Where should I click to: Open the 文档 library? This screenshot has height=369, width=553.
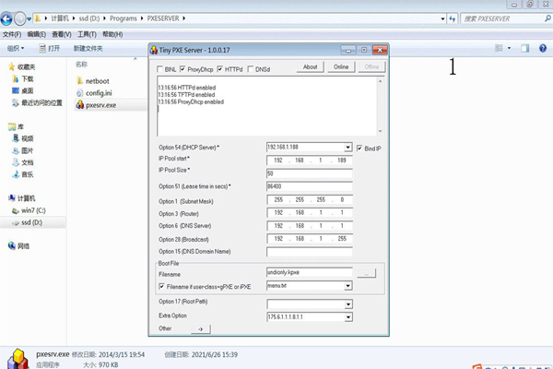23,162
